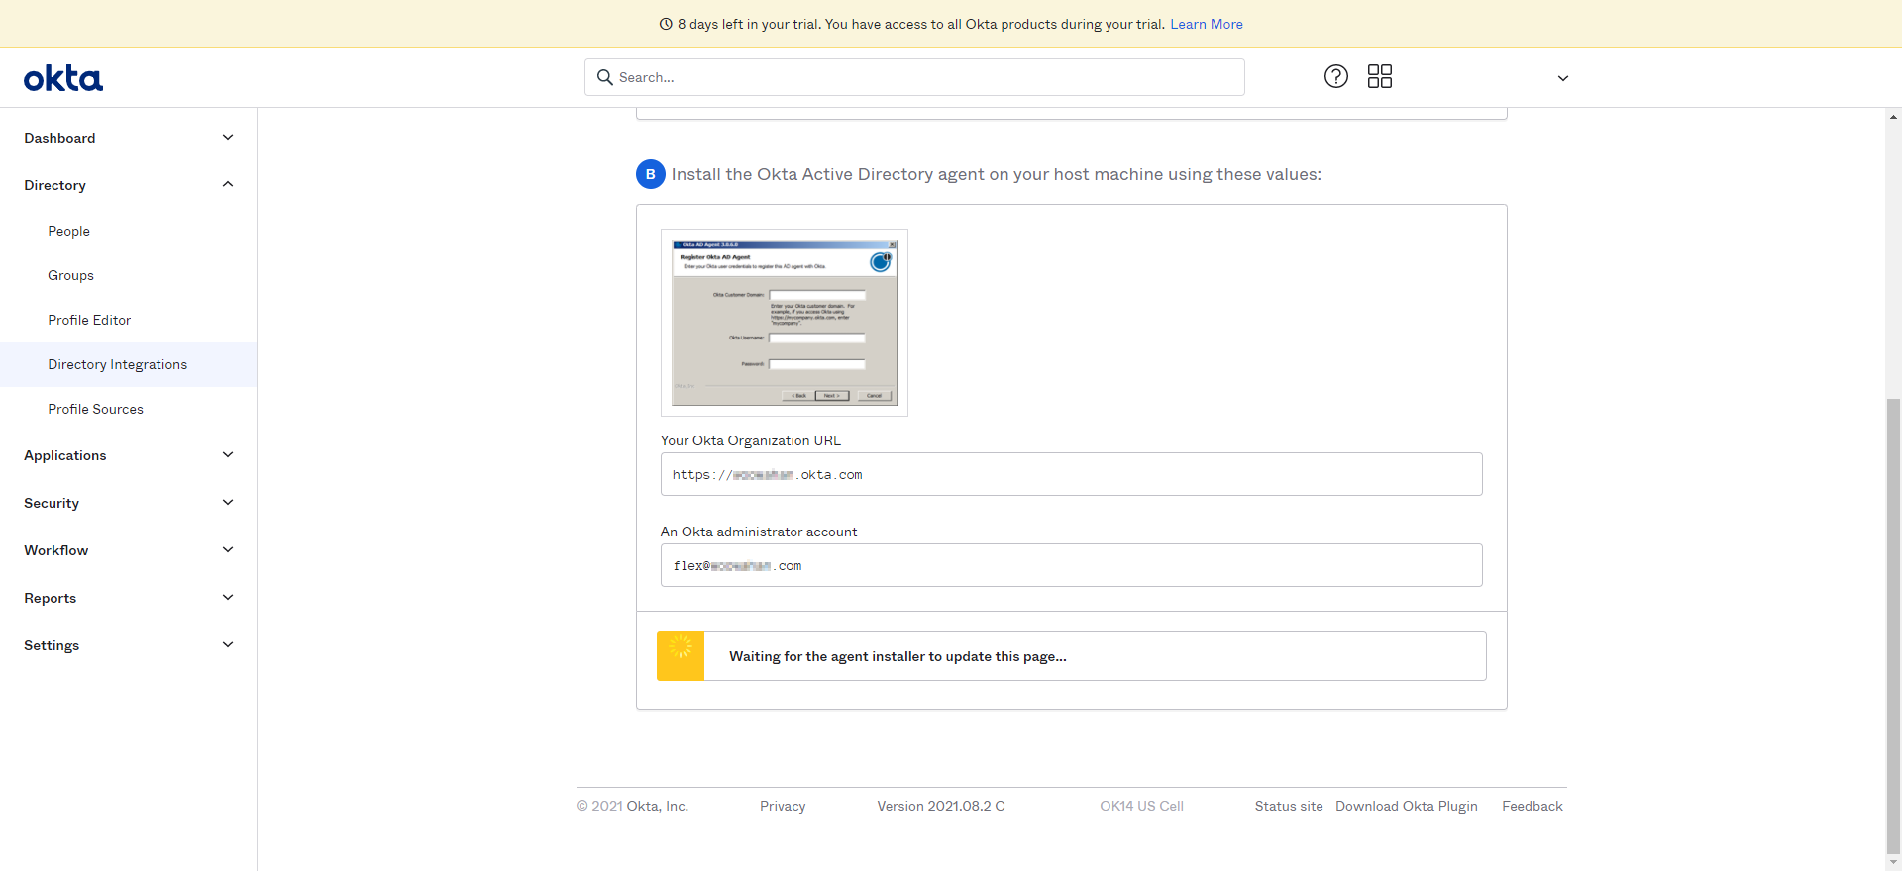
Task: Select the Okta administrator account field
Action: click(1072, 565)
